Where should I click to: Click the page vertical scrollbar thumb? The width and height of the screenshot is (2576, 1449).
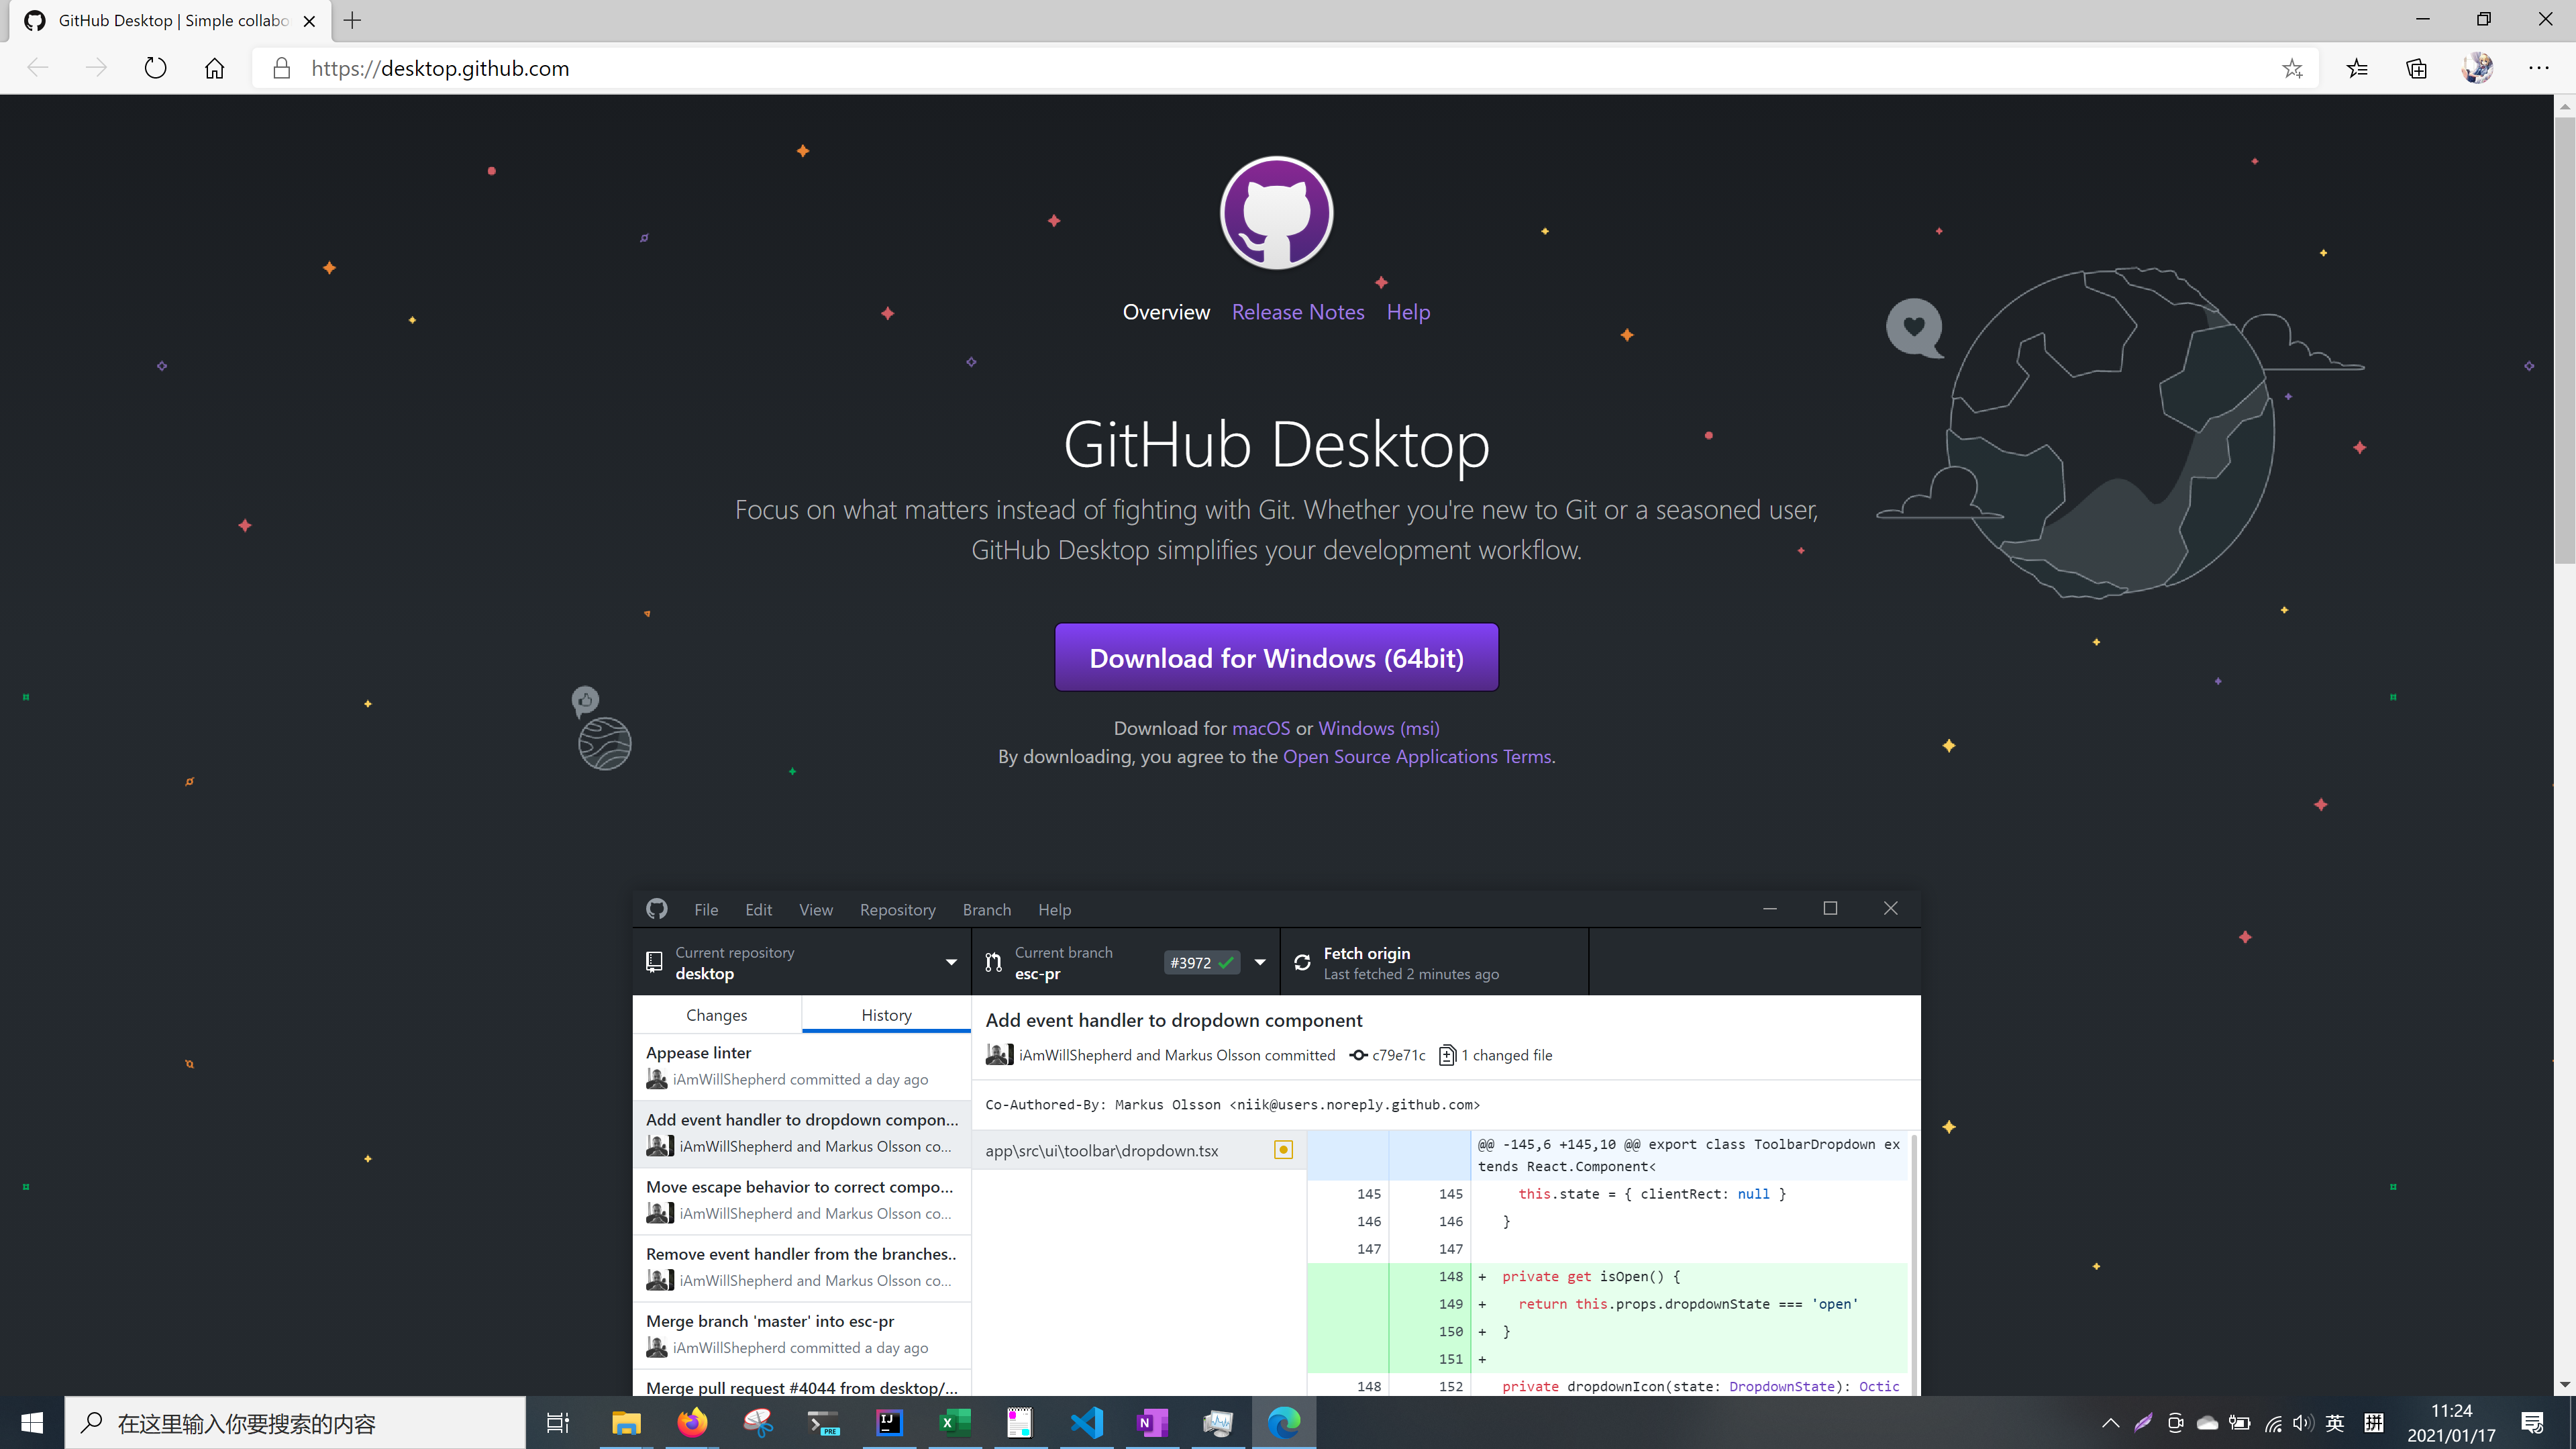click(x=2564, y=340)
